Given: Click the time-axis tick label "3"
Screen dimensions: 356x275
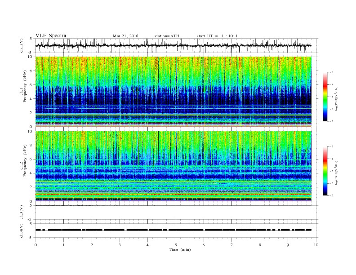Looking at the screenshot, I should tap(120, 245).
